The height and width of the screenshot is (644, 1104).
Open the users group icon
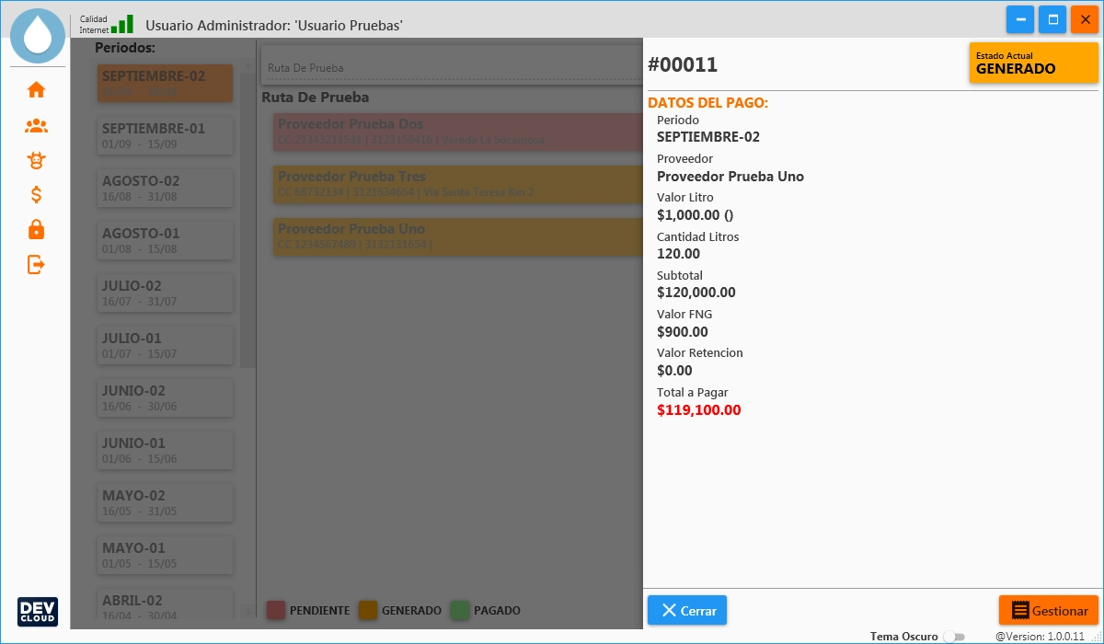pos(36,126)
